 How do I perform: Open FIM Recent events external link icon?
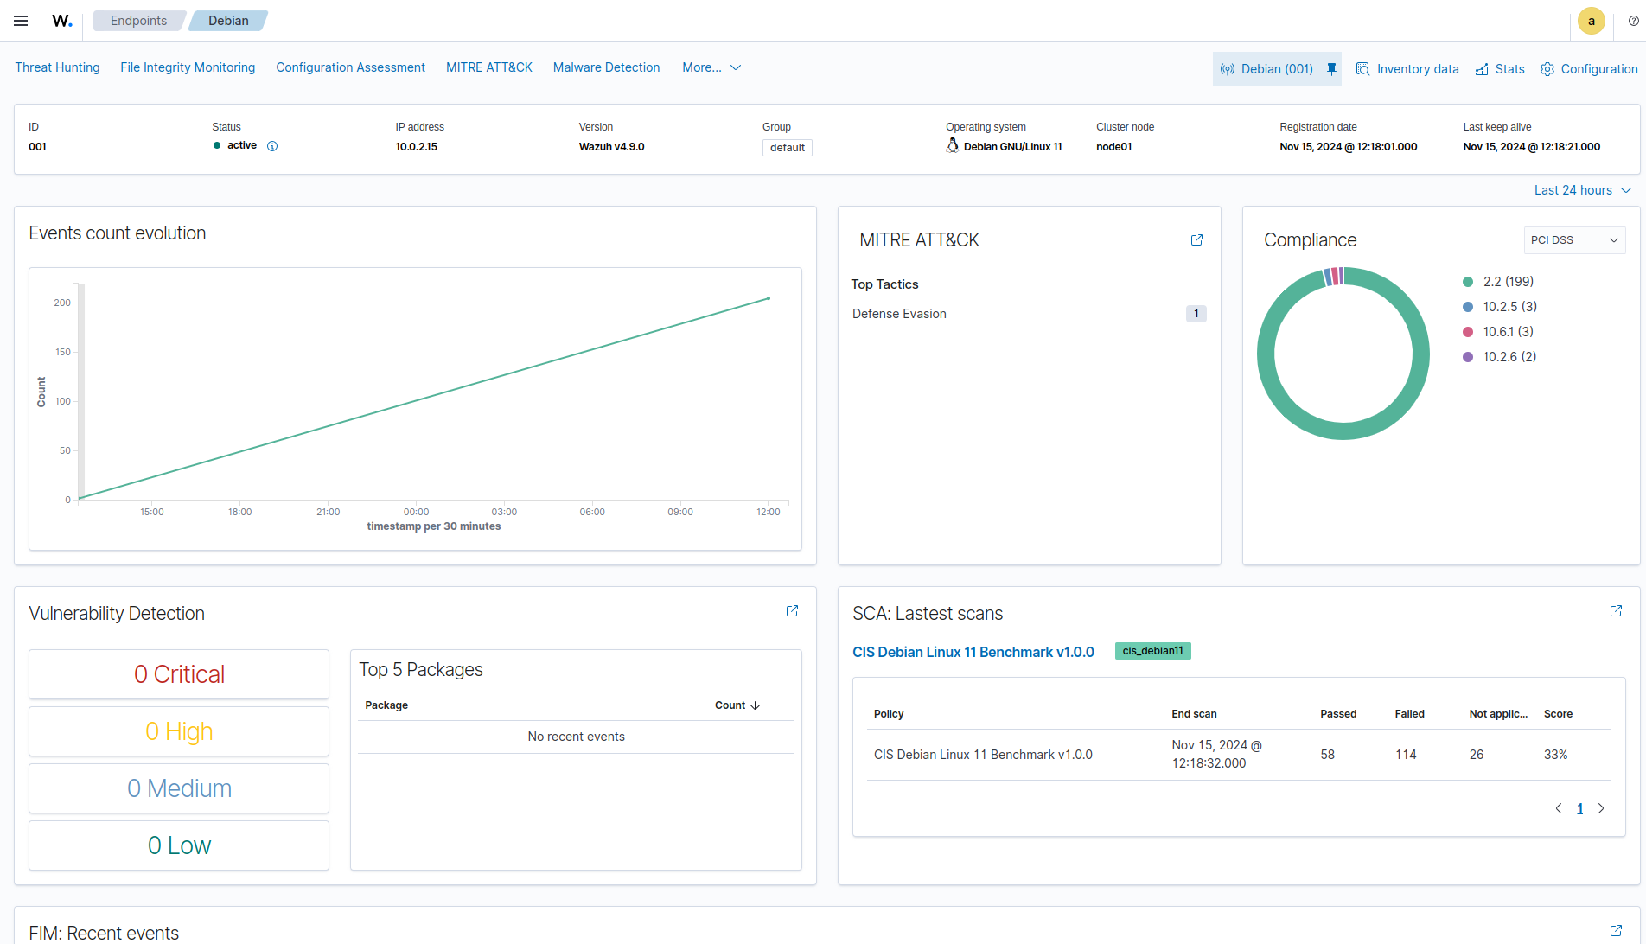coord(1616,931)
